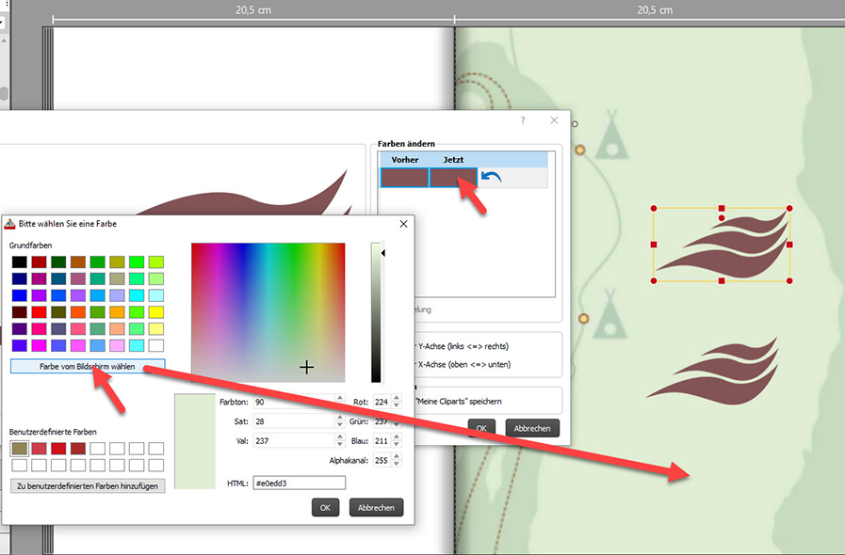Close the 'Bitte wählen Sie eine Farbe' dialog
The width and height of the screenshot is (845, 555).
403,224
